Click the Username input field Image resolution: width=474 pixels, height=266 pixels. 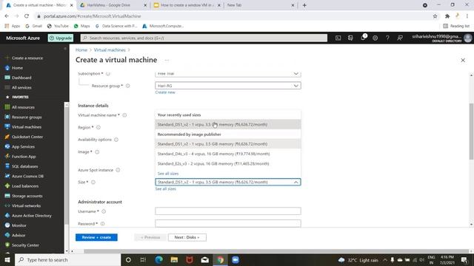(228, 211)
